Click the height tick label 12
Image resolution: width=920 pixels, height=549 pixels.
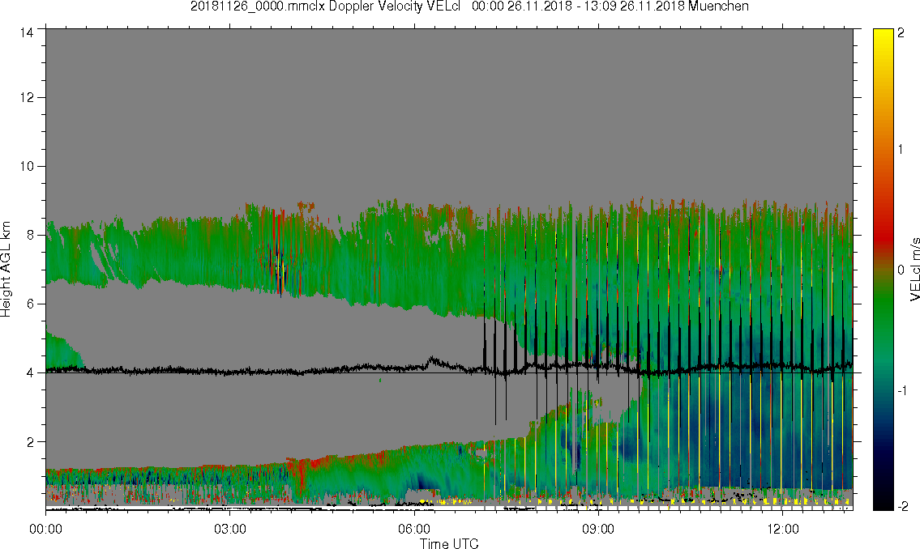[x=26, y=97]
